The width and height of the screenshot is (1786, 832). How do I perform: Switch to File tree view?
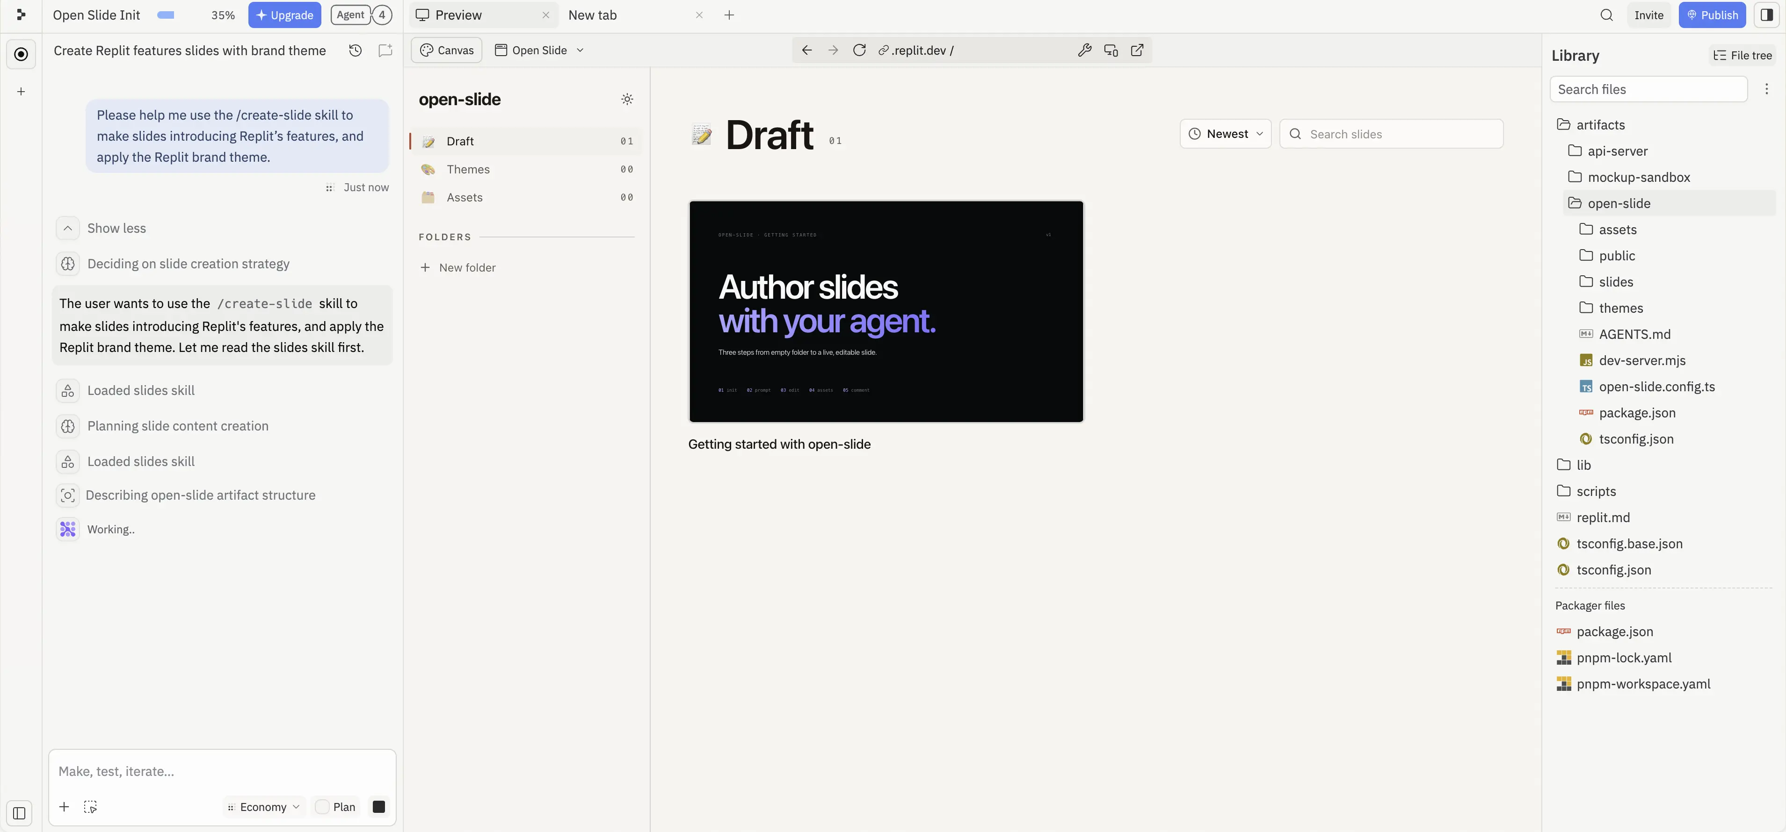click(x=1742, y=56)
